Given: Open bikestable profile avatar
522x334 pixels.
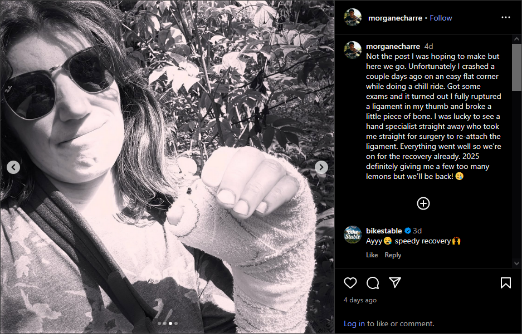Looking at the screenshot, I should point(353,235).
